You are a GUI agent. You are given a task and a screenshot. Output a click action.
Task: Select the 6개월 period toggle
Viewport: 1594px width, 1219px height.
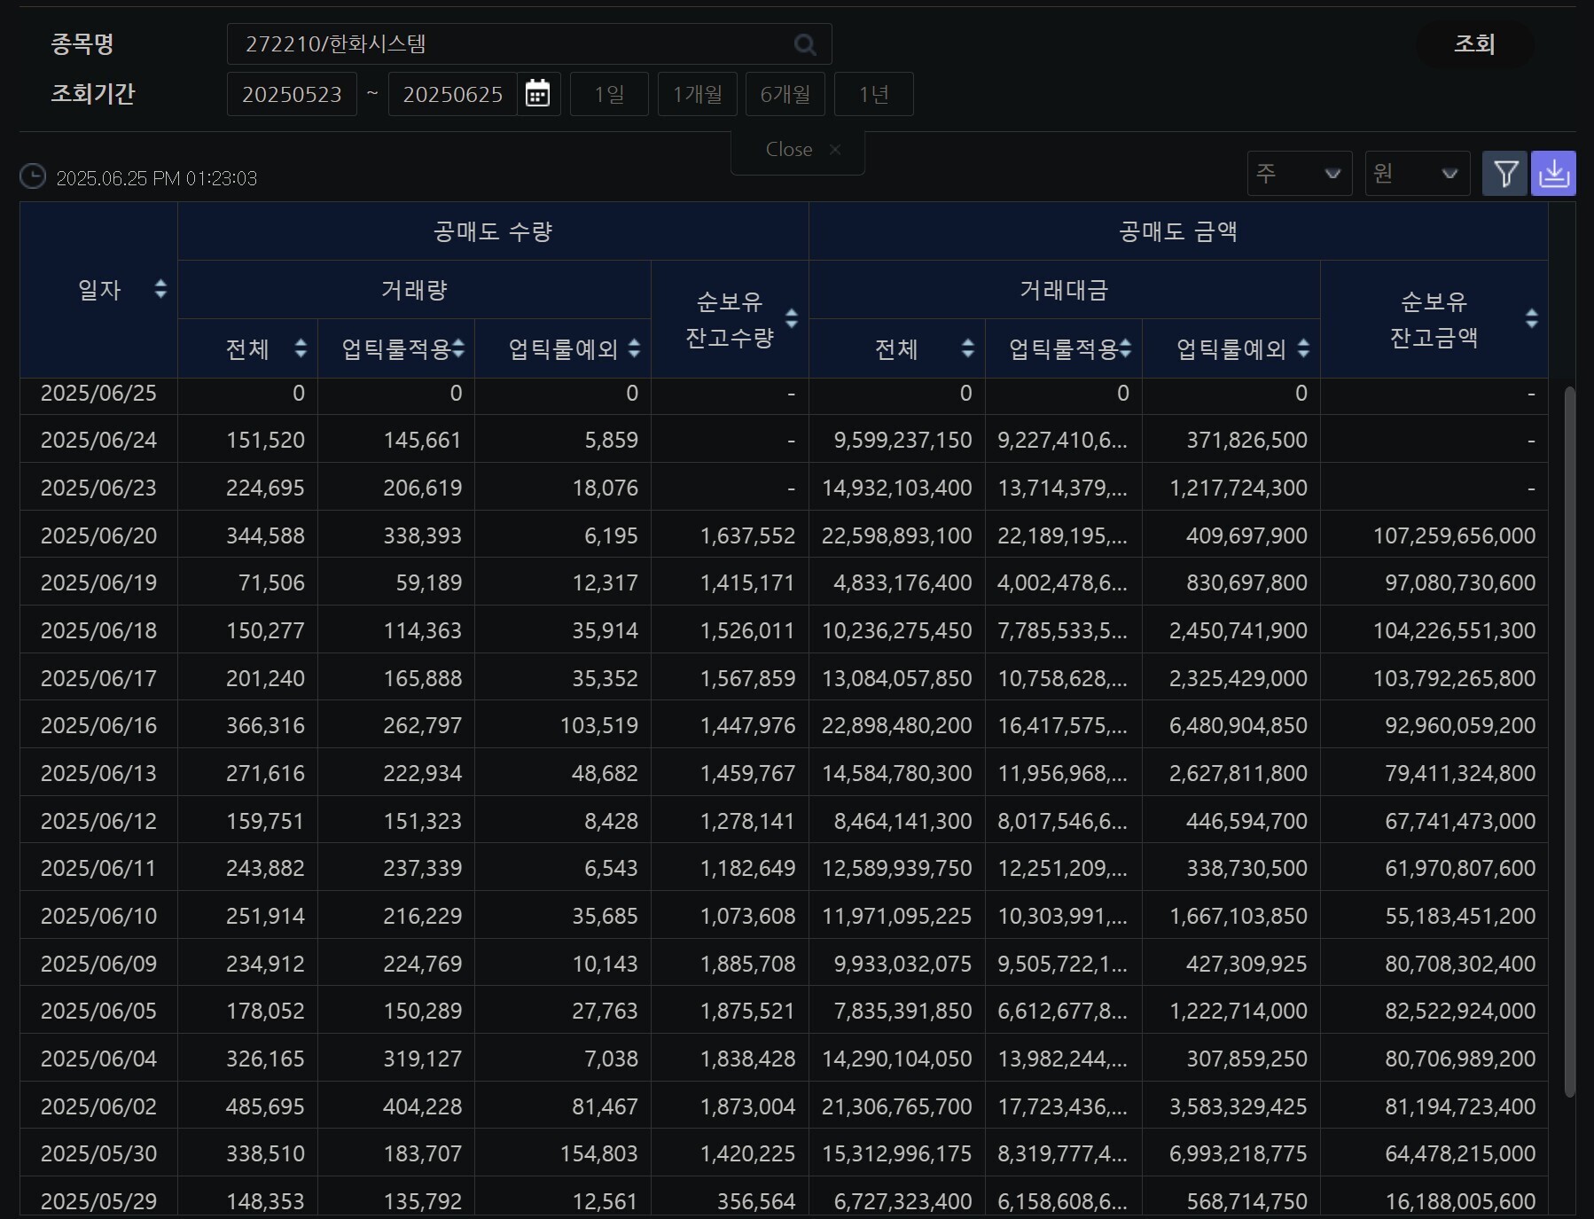click(x=785, y=94)
